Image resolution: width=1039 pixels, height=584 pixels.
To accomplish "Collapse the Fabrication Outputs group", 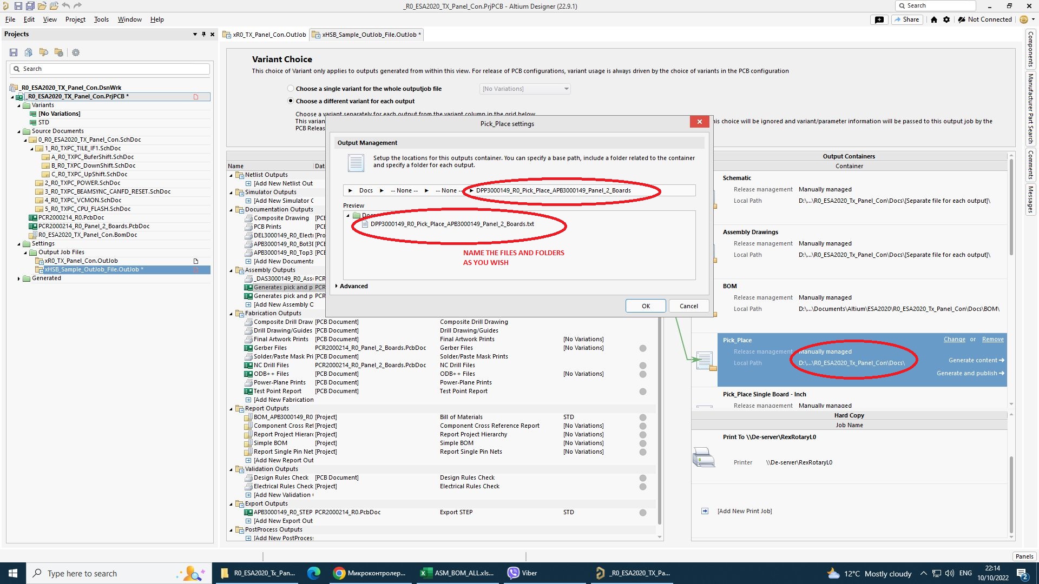I will (x=231, y=314).
